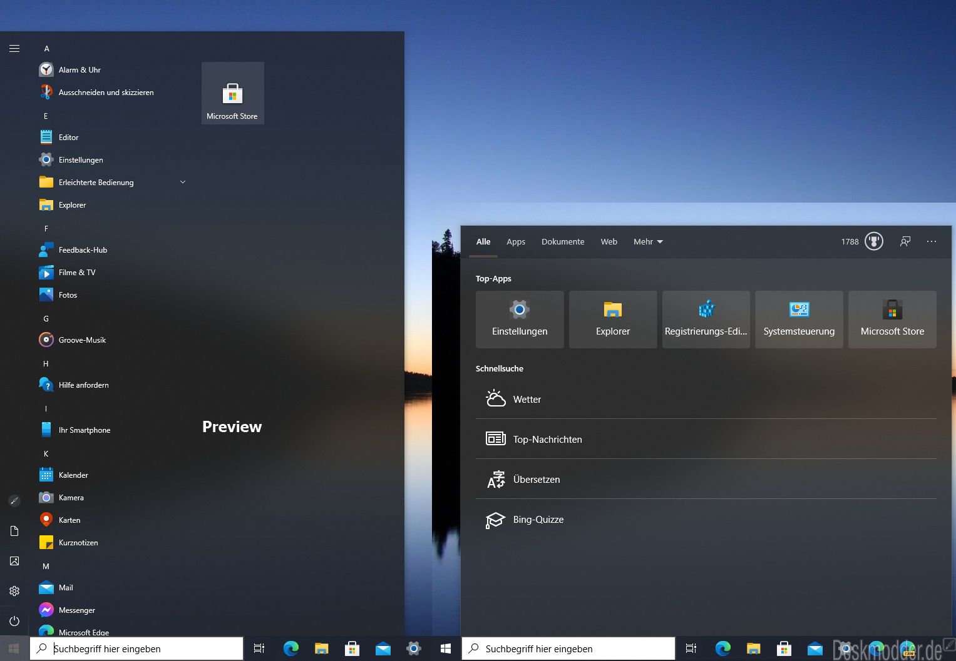Open Filme & TV app
This screenshot has height=661, width=956.
(113, 273)
